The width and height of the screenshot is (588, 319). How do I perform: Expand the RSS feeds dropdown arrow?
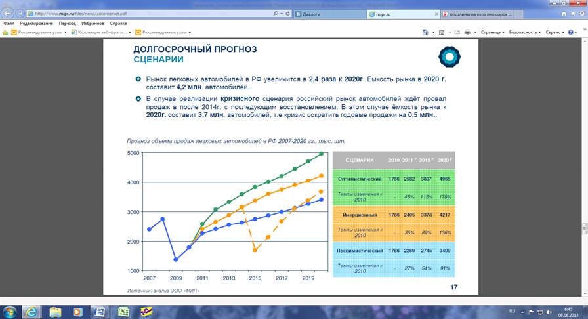450,32
